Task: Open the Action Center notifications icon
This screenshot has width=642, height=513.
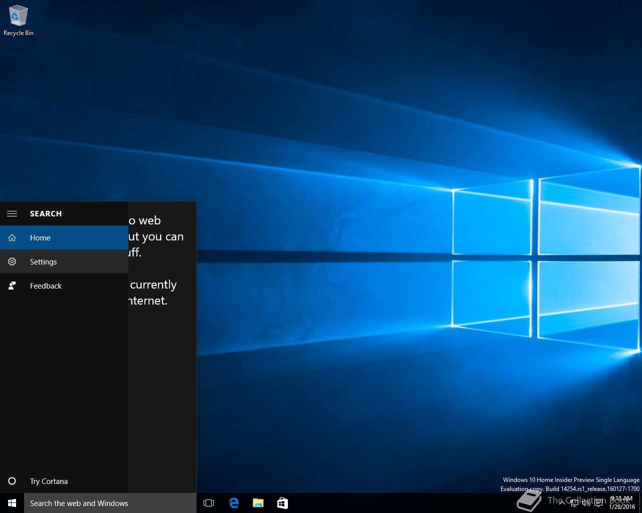Action: click(x=598, y=503)
